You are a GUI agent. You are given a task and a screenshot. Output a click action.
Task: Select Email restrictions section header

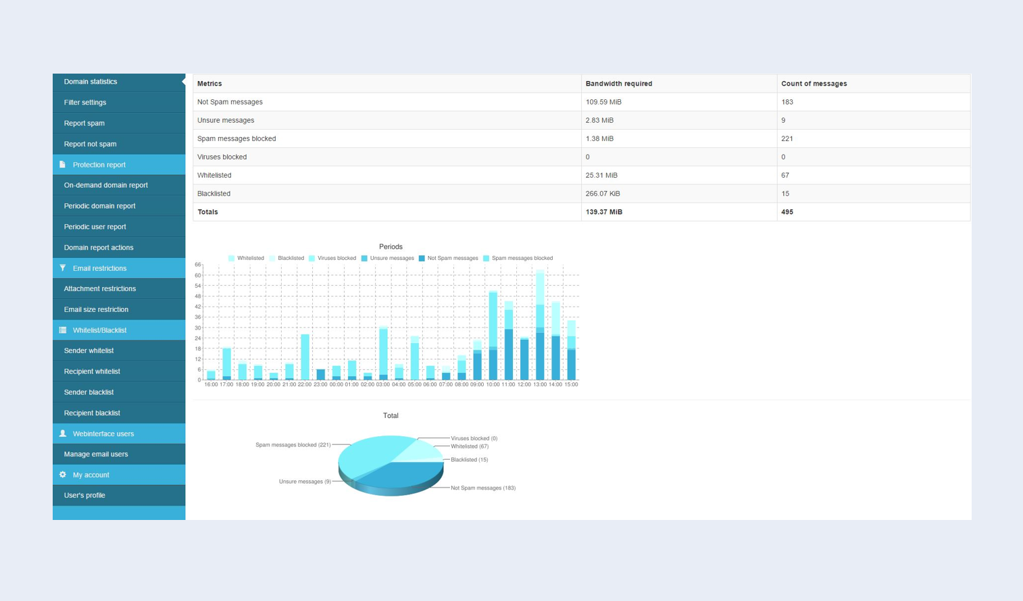pos(119,268)
